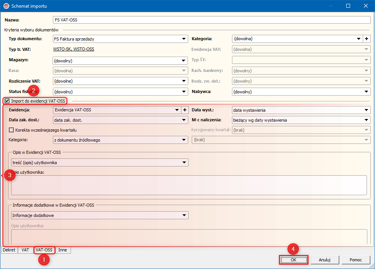Click Informacje dodatkowe w Ewidencji VAT-OSS label
This screenshot has width=375, height=269.
pos(53,205)
